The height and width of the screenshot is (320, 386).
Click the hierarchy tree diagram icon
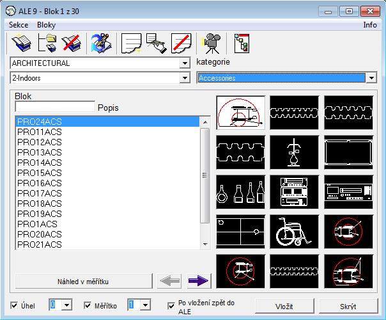(242, 44)
